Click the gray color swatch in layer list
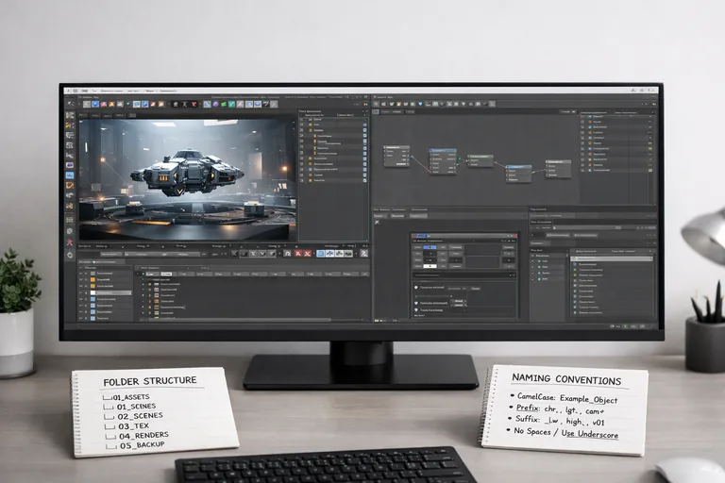This screenshot has height=483, width=725. (x=93, y=274)
